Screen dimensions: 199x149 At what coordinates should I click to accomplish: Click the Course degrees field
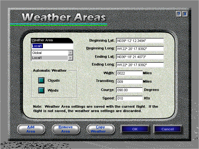coord(129,90)
